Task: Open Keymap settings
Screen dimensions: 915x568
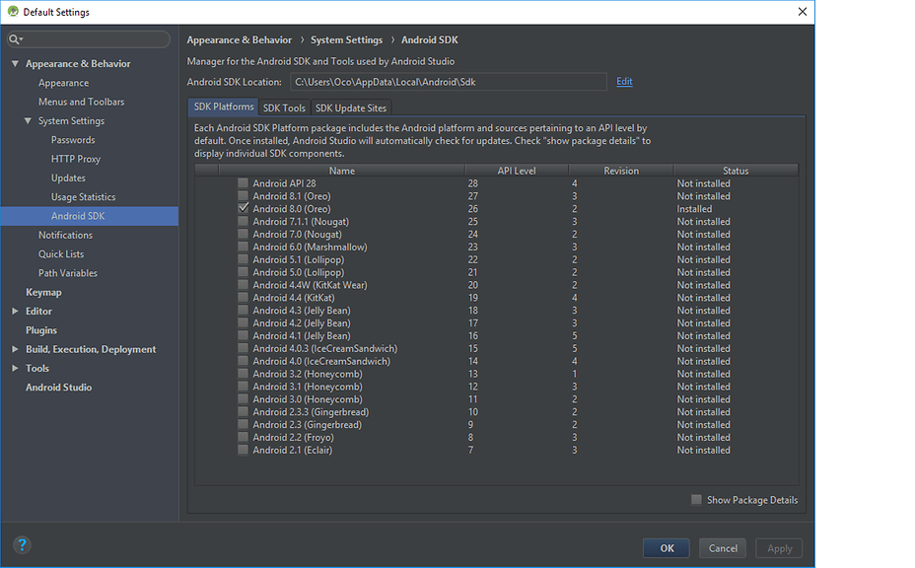Action: (43, 293)
